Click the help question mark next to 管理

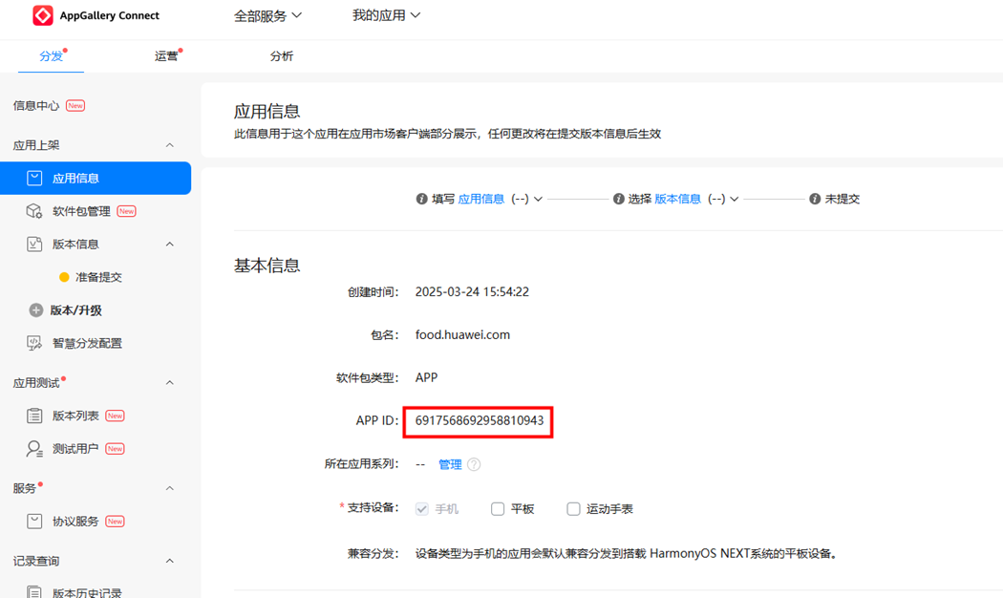pyautogui.click(x=474, y=464)
